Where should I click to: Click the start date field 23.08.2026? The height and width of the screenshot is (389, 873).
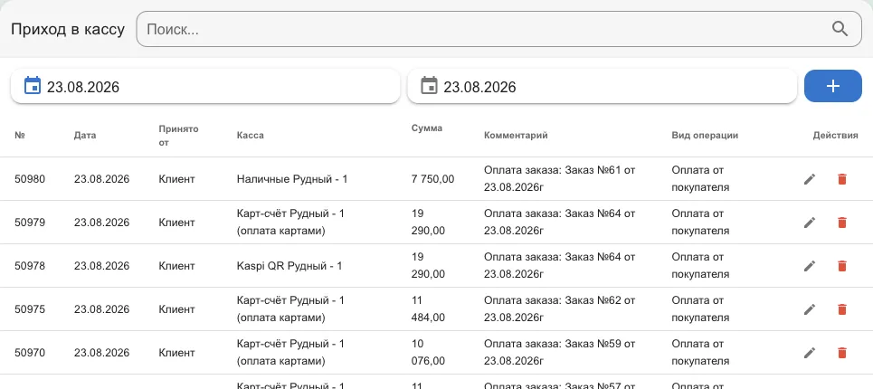coord(204,86)
